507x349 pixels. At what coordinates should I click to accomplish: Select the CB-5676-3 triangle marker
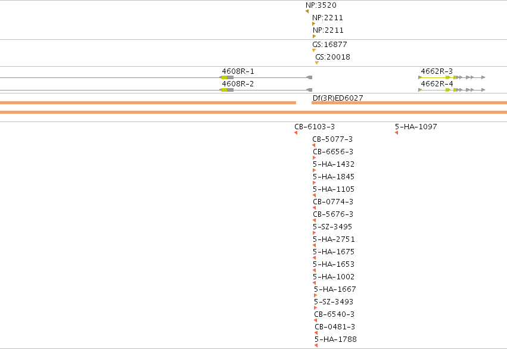point(315,220)
